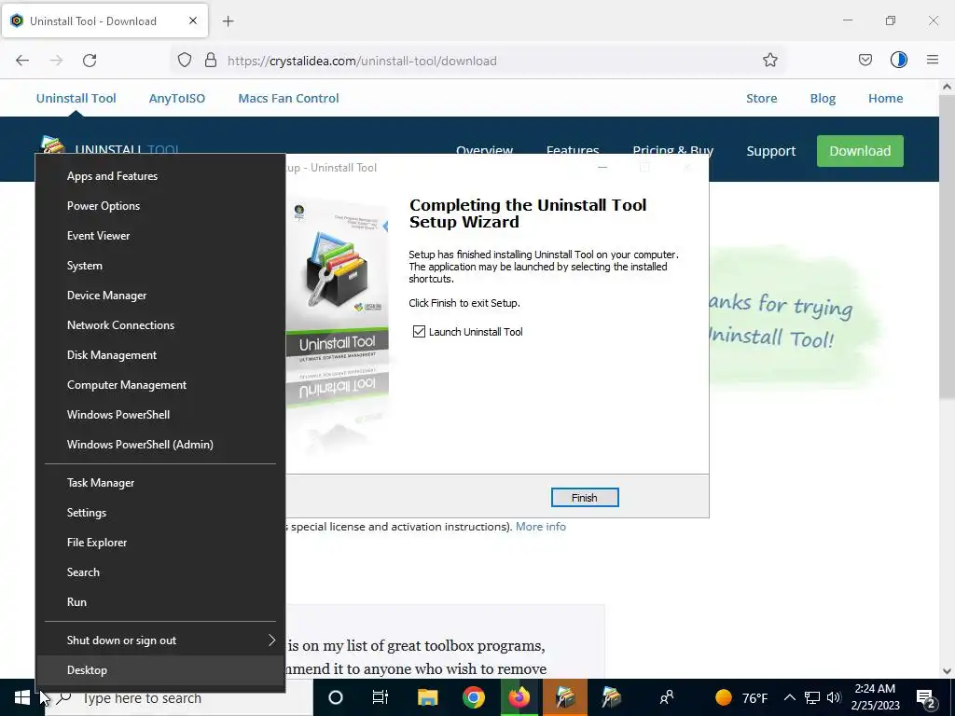The image size is (955, 716).
Task: Click the volume speaker icon
Action: click(834, 697)
